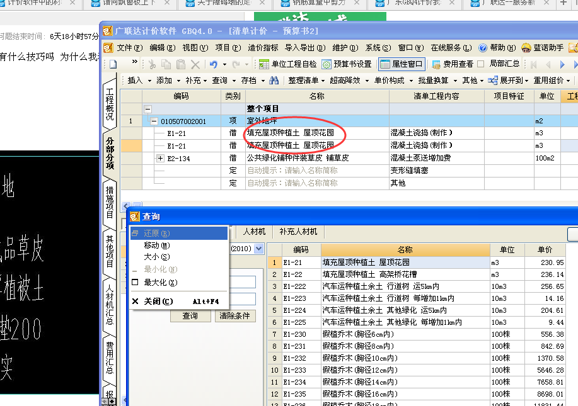Image resolution: width=578 pixels, height=406 pixels.
Task: Click the paste clipboard icon
Action: (181, 64)
